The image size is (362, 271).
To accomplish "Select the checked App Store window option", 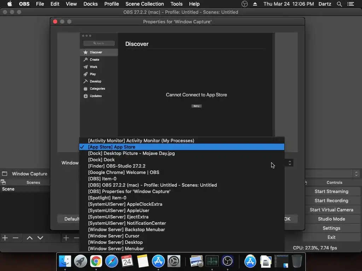I will point(182,147).
